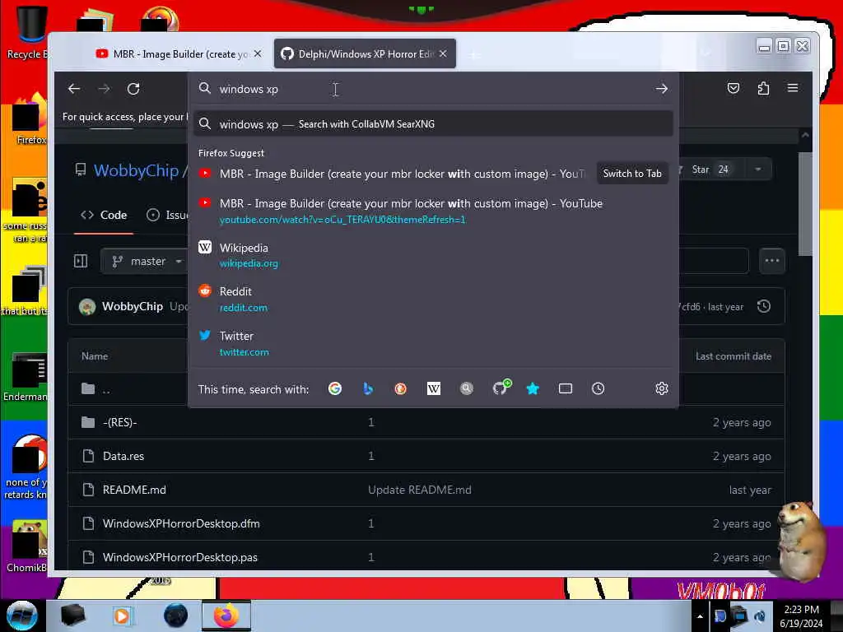Open the Issues tab on GitHub
The height and width of the screenshot is (632, 843).
(x=168, y=215)
